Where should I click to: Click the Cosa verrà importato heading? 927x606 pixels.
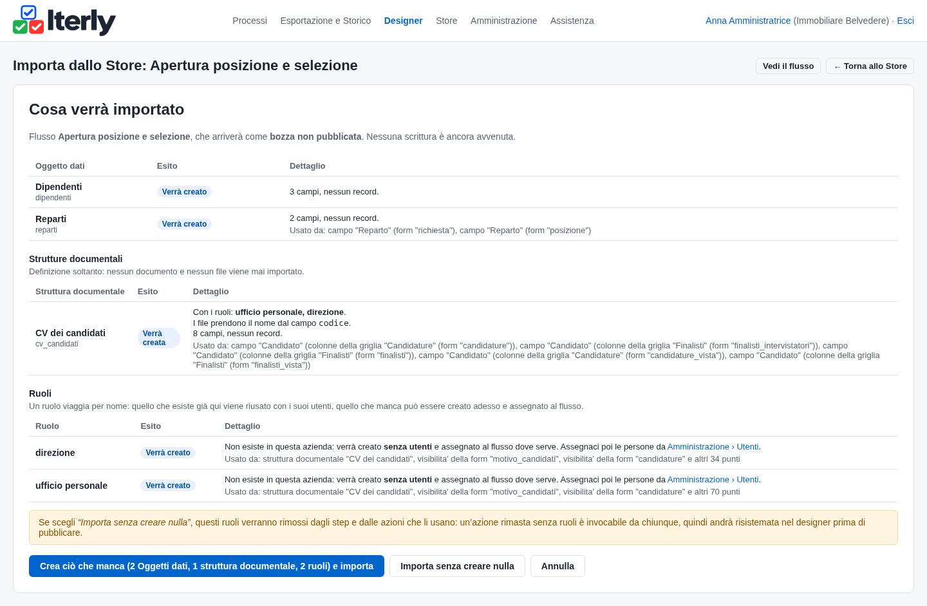tap(107, 109)
